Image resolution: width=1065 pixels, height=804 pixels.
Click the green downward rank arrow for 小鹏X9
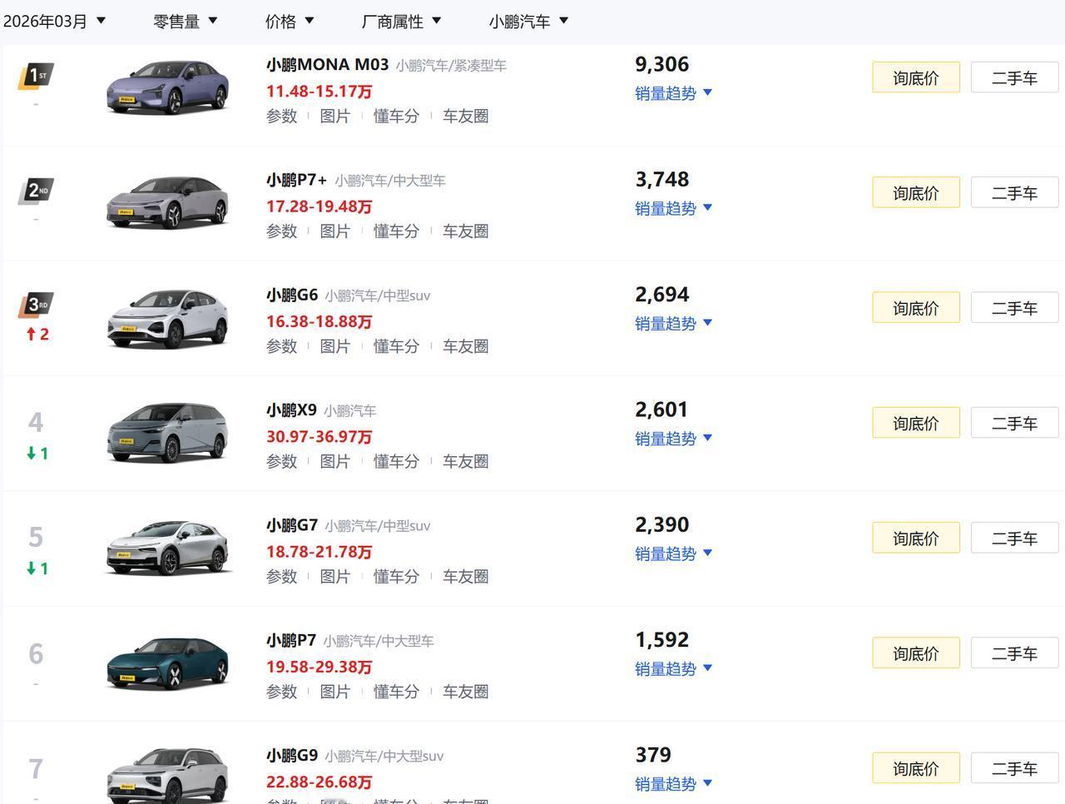tap(36, 452)
